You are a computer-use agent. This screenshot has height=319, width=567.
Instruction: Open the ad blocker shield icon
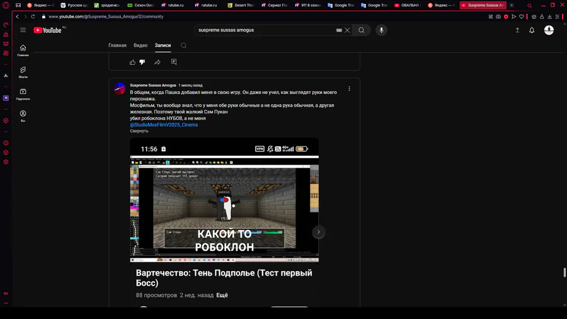[x=506, y=16]
